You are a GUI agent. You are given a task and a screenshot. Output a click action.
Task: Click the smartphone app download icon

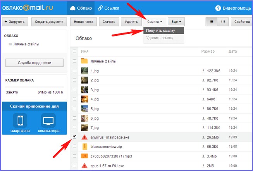20,121
